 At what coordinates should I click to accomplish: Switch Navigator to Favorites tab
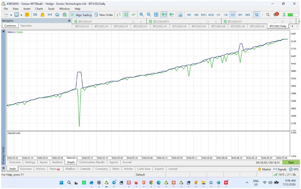[x=26, y=26]
